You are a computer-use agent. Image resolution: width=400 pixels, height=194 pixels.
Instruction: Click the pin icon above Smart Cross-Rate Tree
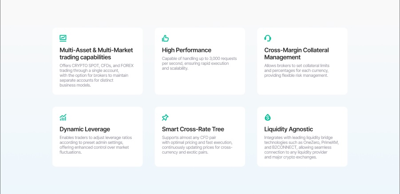pos(166,118)
